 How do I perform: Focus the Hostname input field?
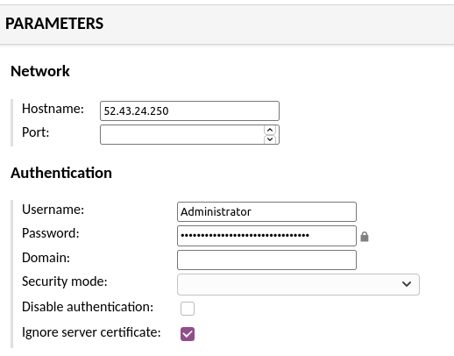[189, 110]
